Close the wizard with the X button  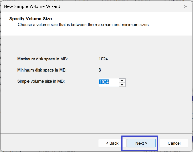(186, 6)
